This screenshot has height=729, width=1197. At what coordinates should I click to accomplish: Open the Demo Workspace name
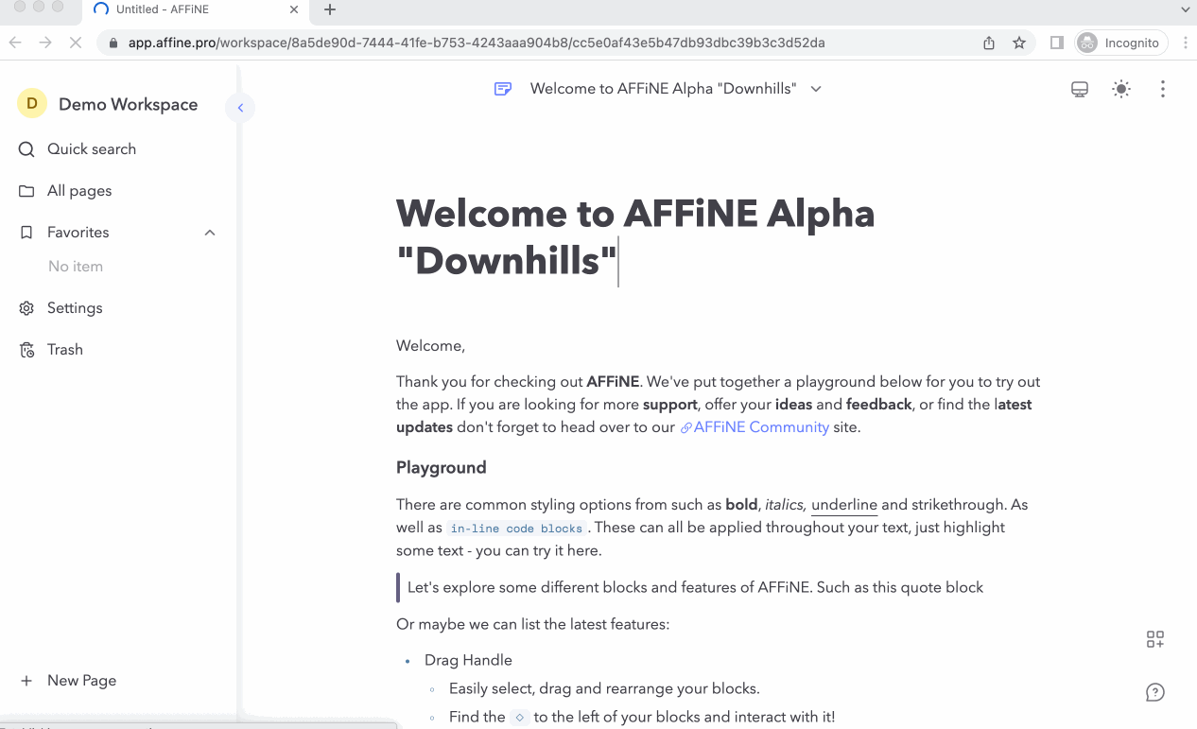129,105
